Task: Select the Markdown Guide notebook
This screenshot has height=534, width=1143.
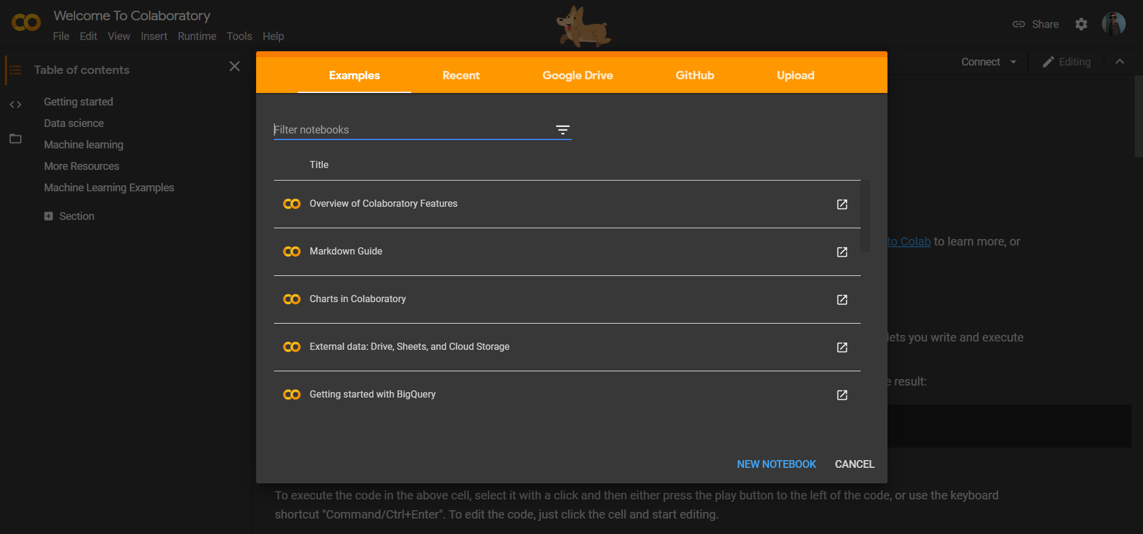Action: 346,252
